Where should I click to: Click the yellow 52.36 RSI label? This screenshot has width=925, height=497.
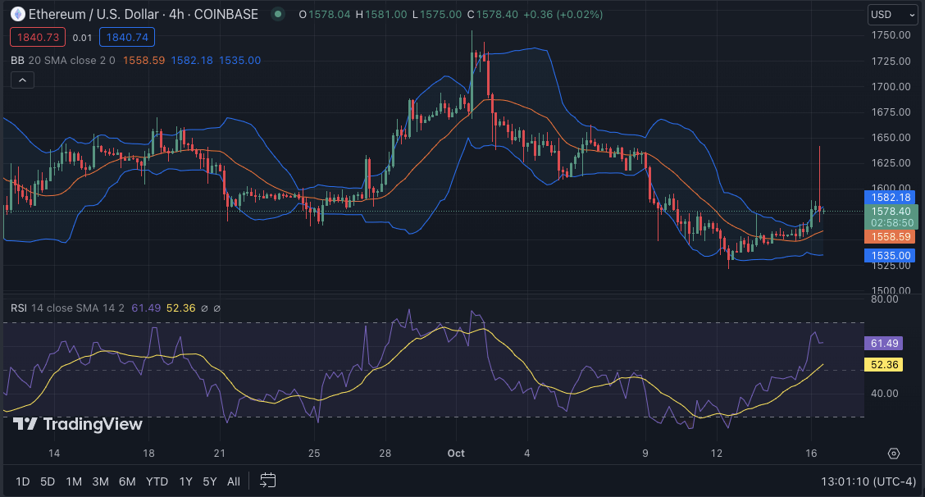(x=883, y=364)
